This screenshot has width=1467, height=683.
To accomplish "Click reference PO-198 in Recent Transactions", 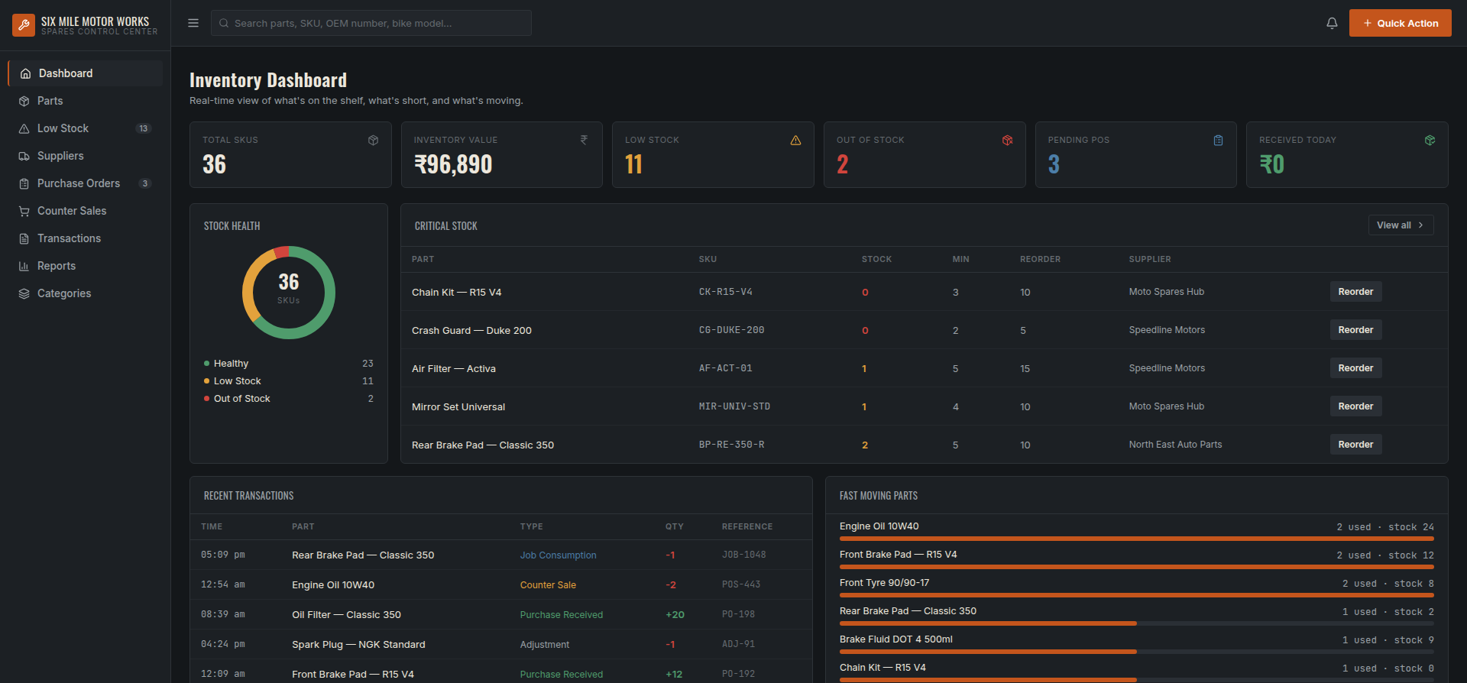I will pyautogui.click(x=738, y=614).
